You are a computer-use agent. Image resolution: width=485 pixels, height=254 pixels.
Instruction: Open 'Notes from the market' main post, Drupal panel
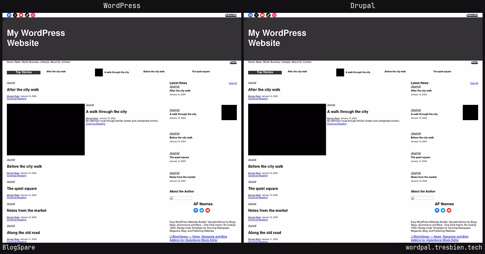click(268, 210)
